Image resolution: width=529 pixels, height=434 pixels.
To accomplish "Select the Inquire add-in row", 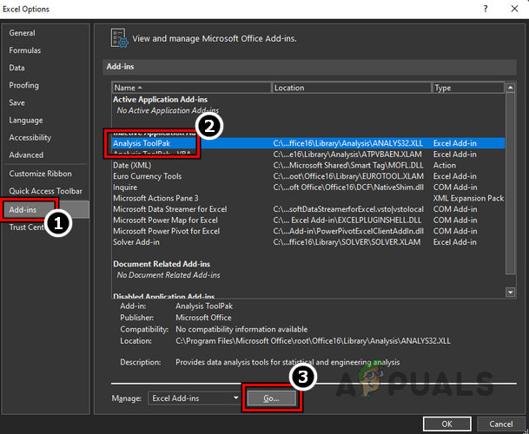I will pos(308,187).
